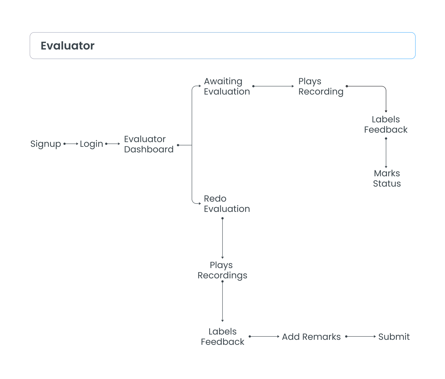Select the Awaiting Evaluation step
Image resolution: width=445 pixels, height=379 pixels.
point(227,86)
